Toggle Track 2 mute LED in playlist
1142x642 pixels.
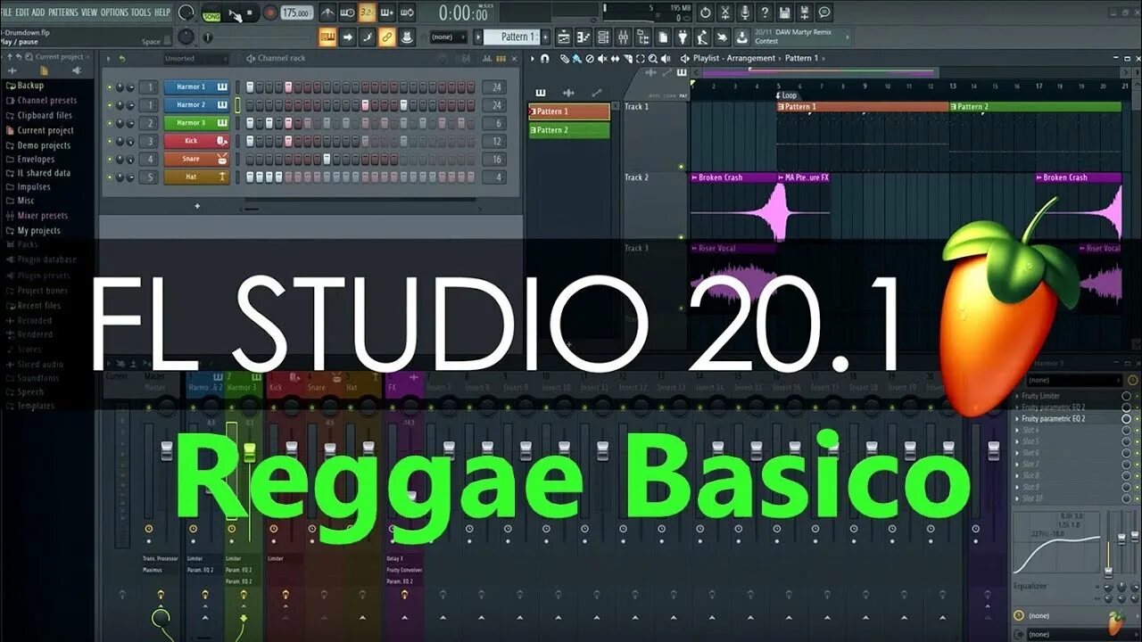tap(681, 237)
